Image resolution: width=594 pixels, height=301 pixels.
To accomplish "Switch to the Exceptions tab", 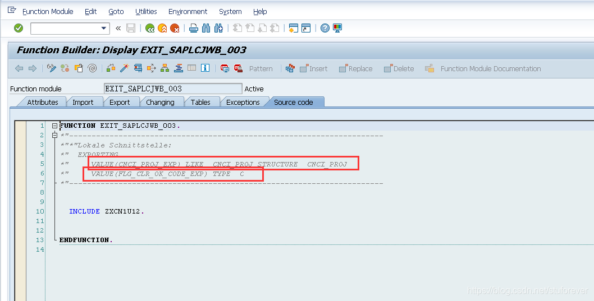I will (243, 102).
